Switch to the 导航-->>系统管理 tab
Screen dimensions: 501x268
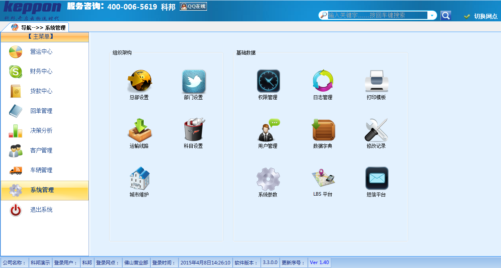39,28
